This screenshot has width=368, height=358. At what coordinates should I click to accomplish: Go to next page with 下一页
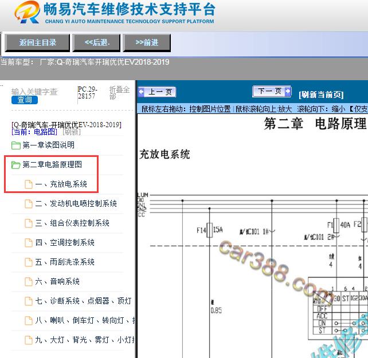tap(272, 91)
